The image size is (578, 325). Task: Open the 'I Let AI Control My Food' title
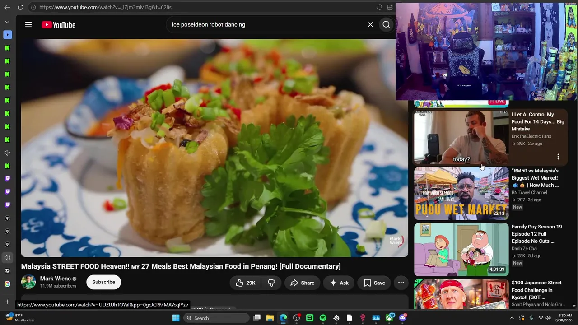coord(538,122)
